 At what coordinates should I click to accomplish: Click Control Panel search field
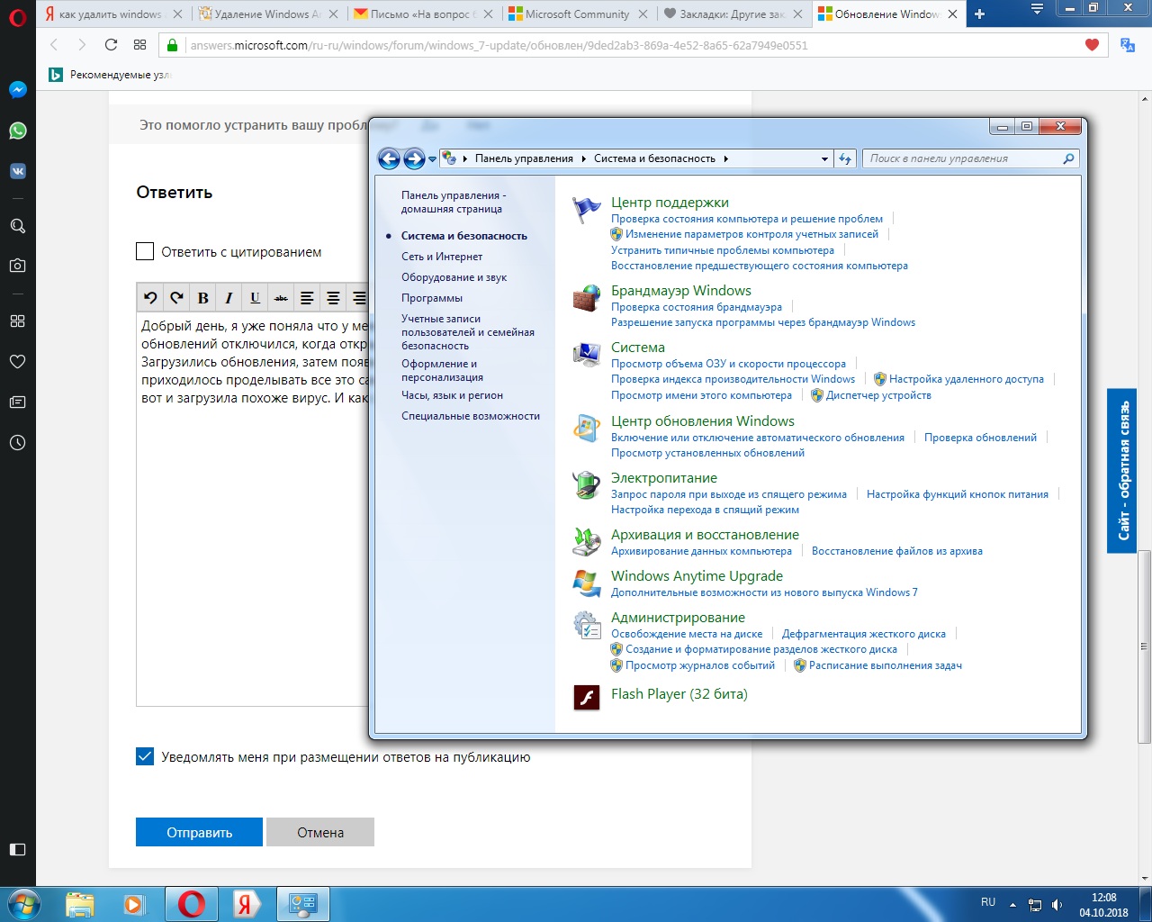(970, 158)
